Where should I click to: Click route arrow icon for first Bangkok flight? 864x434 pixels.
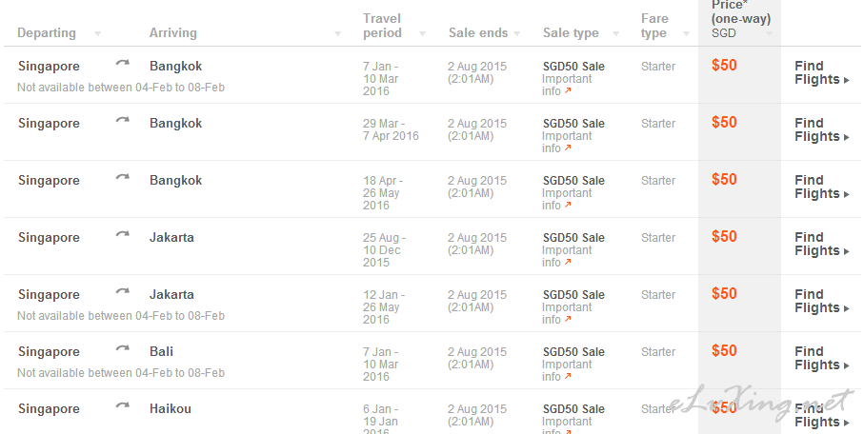coord(122,64)
